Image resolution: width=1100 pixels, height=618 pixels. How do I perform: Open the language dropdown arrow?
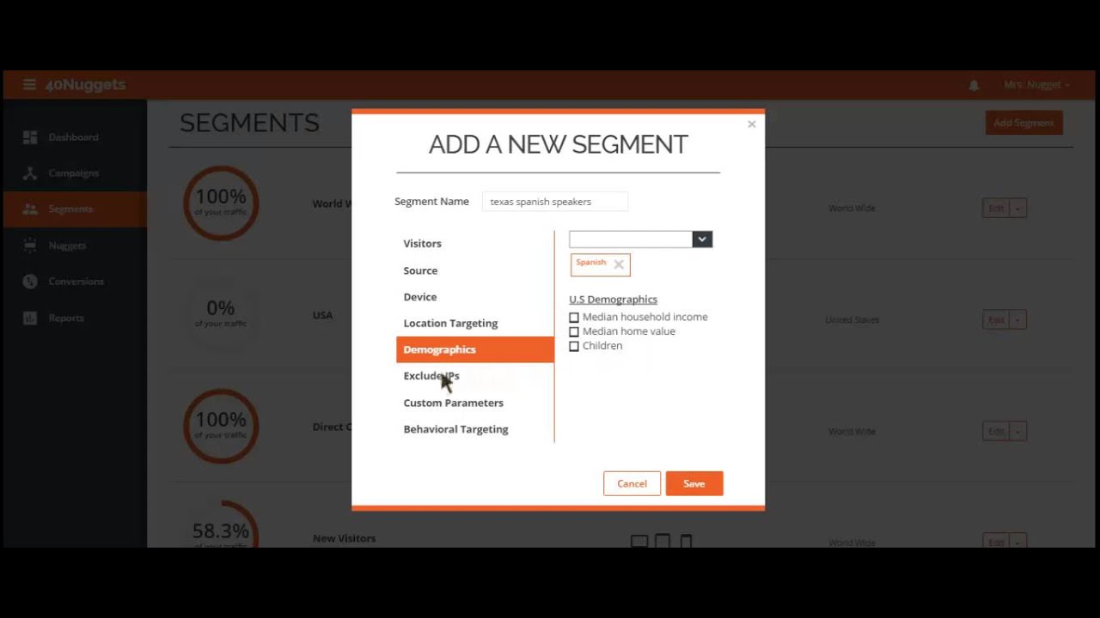[702, 239]
